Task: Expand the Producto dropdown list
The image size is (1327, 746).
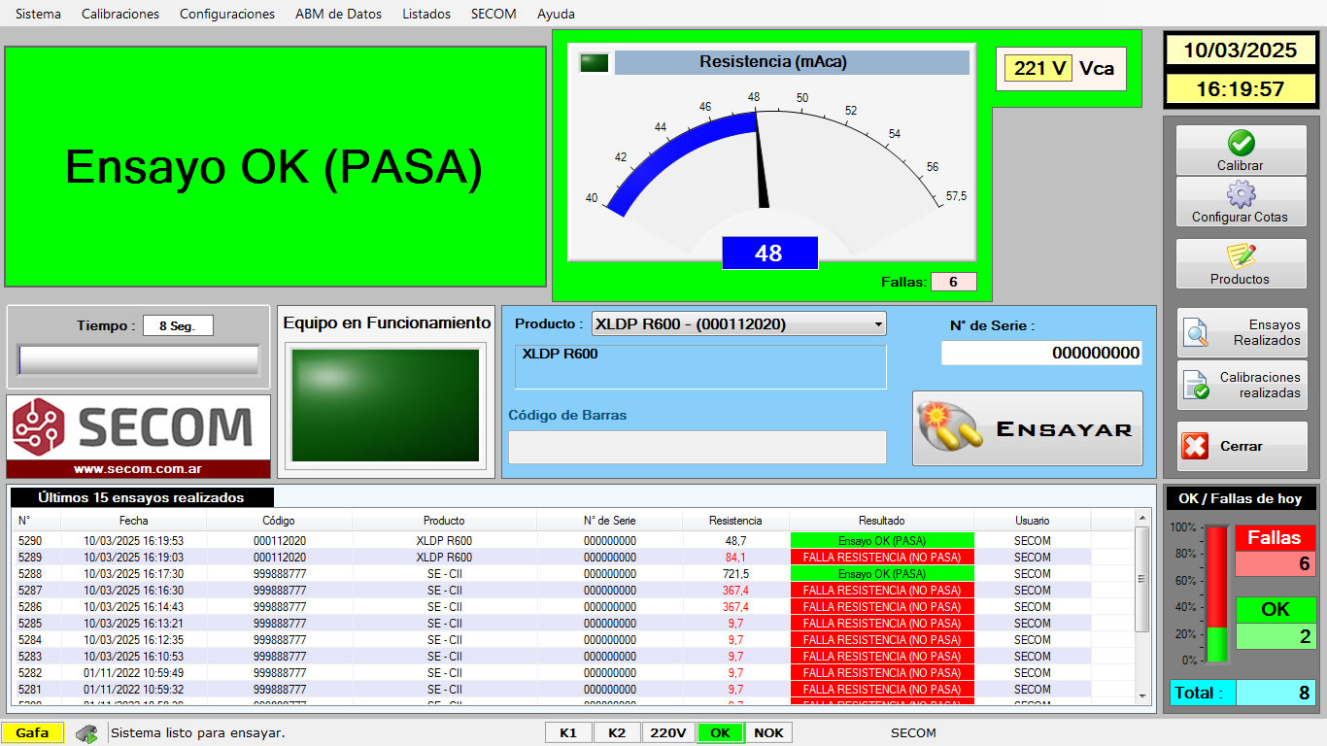Action: click(x=878, y=324)
